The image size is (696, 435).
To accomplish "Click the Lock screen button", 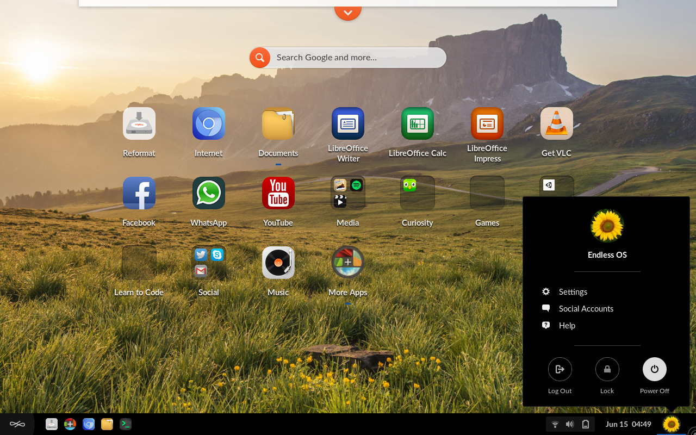I will tap(607, 370).
